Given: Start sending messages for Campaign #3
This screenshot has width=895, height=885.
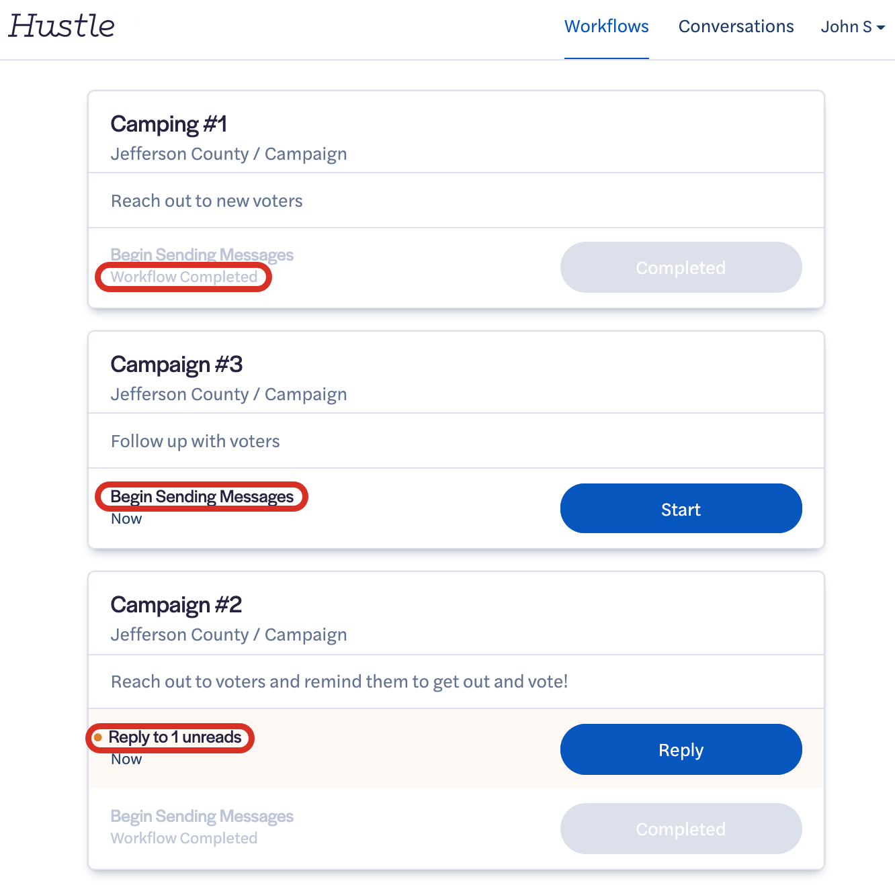Looking at the screenshot, I should click(681, 508).
